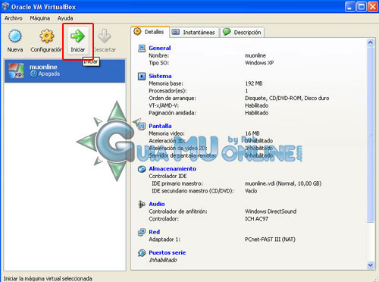Screen dimensions: 379x282
Task: Switch to the Detalles tab
Action: [x=150, y=32]
